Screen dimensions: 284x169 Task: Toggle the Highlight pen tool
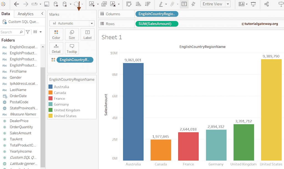click(161, 4)
